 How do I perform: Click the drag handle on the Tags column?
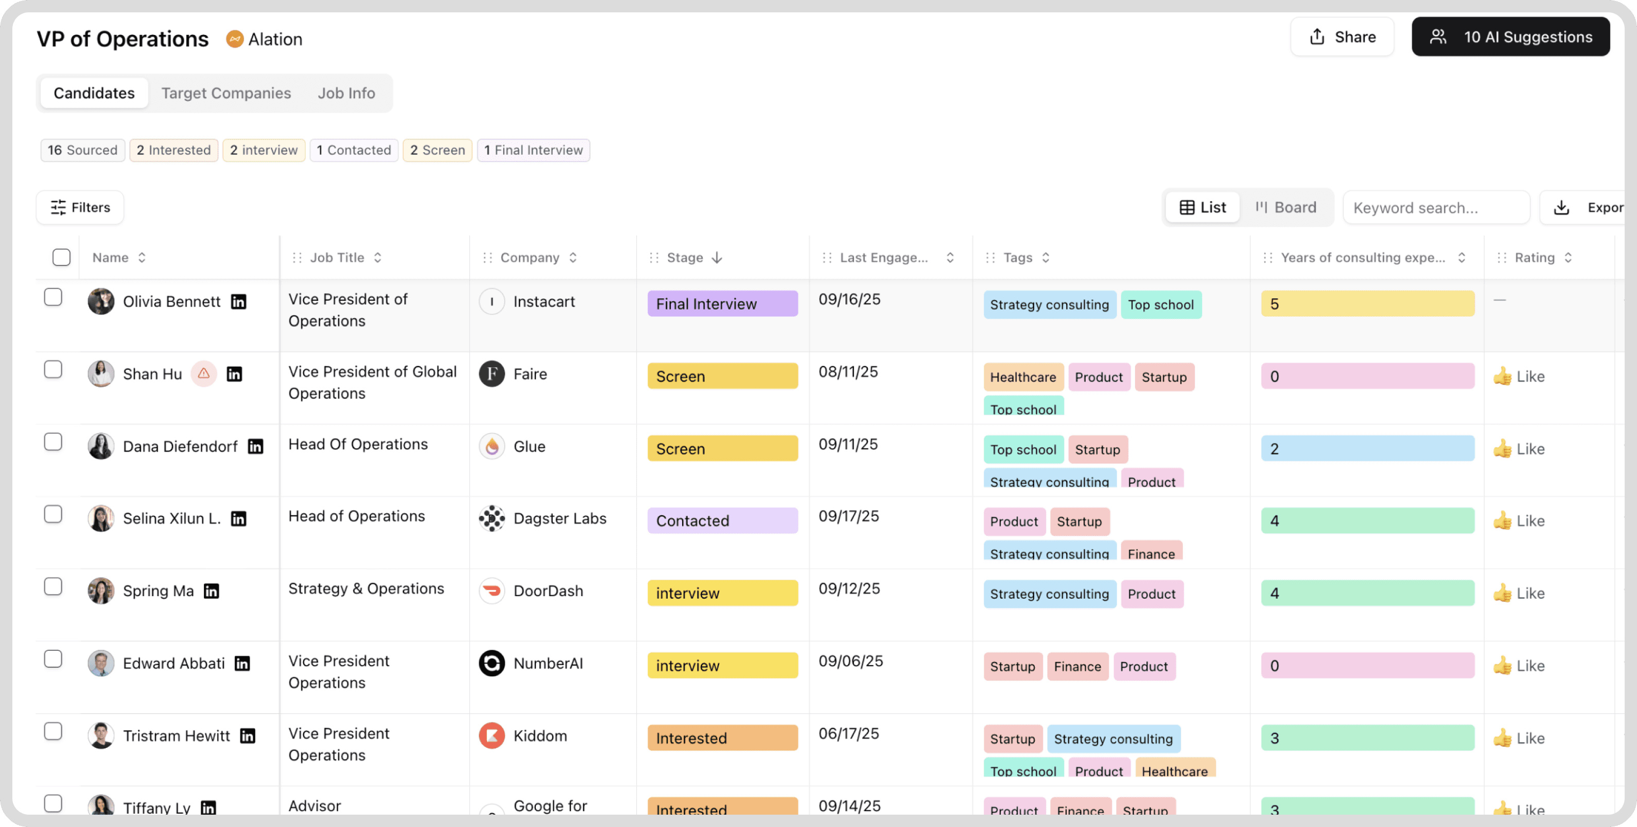(990, 258)
